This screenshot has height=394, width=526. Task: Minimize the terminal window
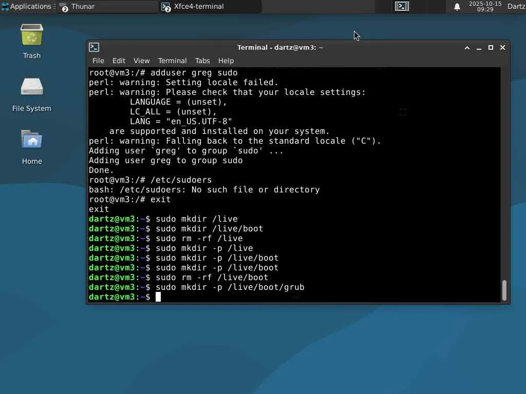(x=479, y=48)
